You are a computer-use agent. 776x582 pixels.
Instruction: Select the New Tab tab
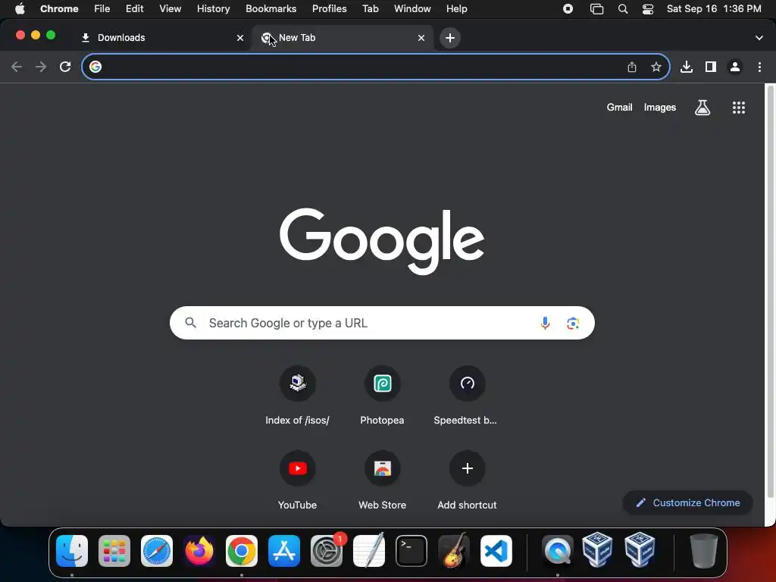coord(343,38)
